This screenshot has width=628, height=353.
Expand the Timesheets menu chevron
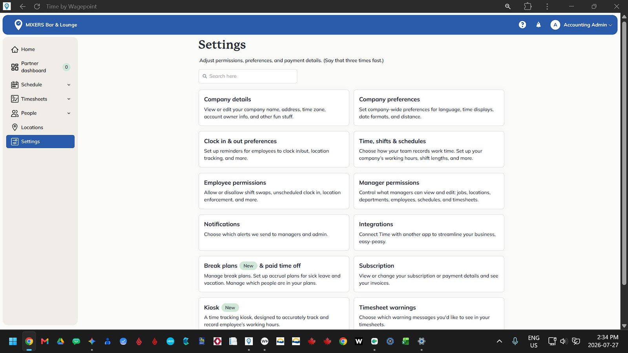click(x=69, y=99)
